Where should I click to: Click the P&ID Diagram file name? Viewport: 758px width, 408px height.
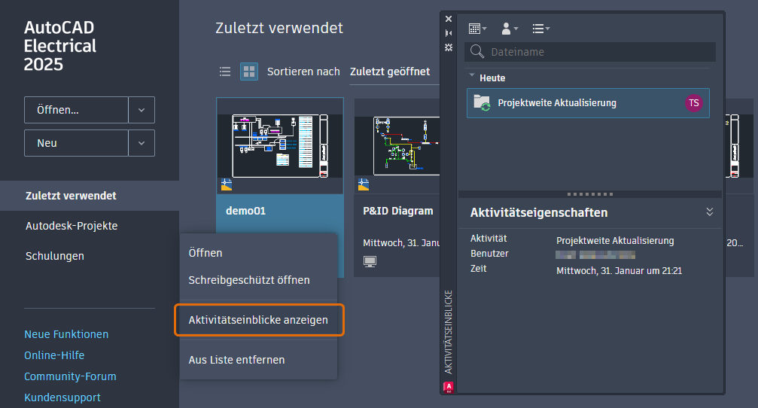pos(398,211)
